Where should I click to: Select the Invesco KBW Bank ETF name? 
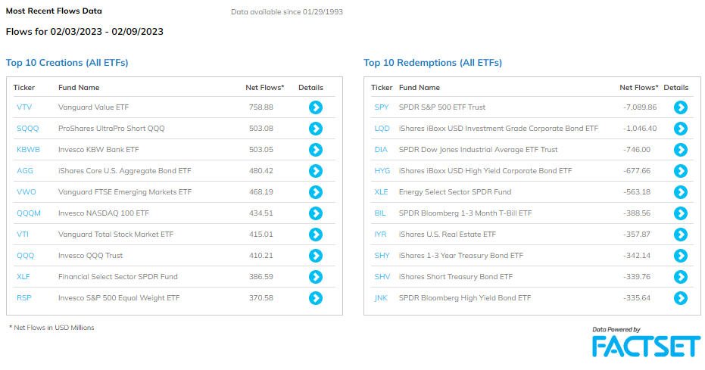coord(98,150)
